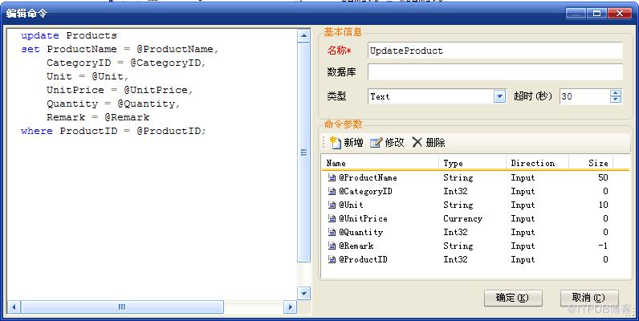Click the horizontal scrollbar thumb in SQL editor
Image resolution: width=639 pixels, height=321 pixels.
pos(122,307)
